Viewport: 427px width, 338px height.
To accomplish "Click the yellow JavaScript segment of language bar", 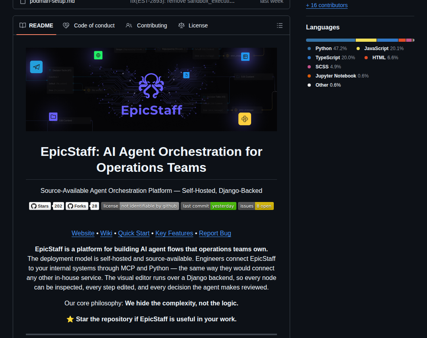I will pyautogui.click(x=366, y=40).
